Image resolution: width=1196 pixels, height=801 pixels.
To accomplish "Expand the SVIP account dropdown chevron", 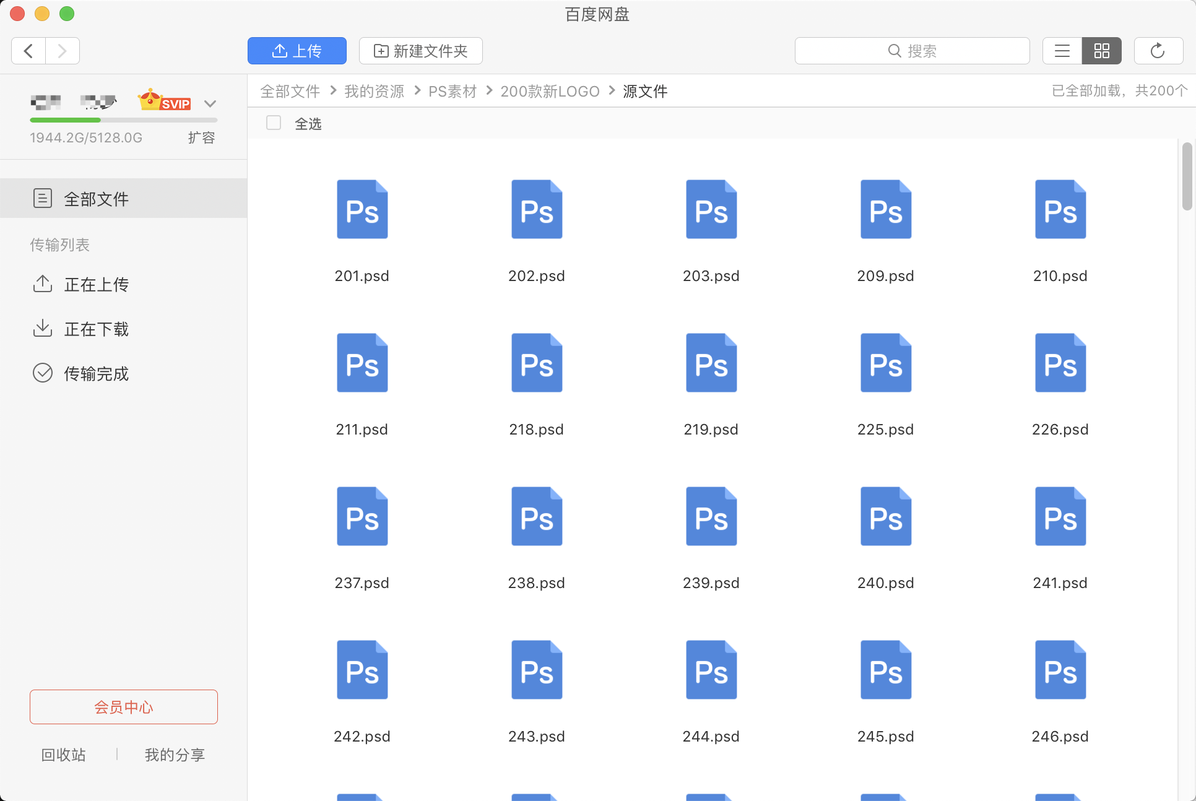I will coord(210,103).
